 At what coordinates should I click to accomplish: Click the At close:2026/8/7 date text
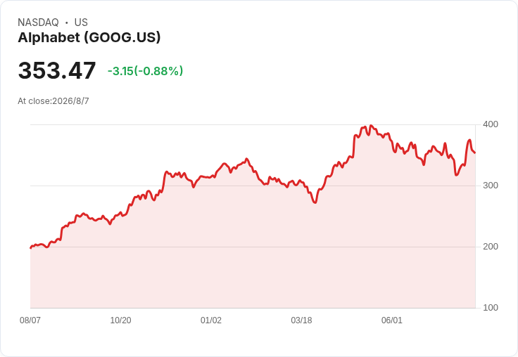tap(53, 101)
